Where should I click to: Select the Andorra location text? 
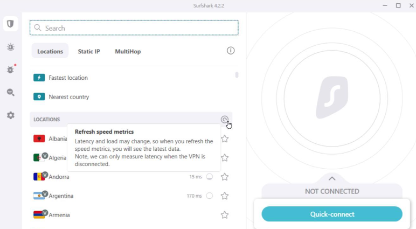59,177
